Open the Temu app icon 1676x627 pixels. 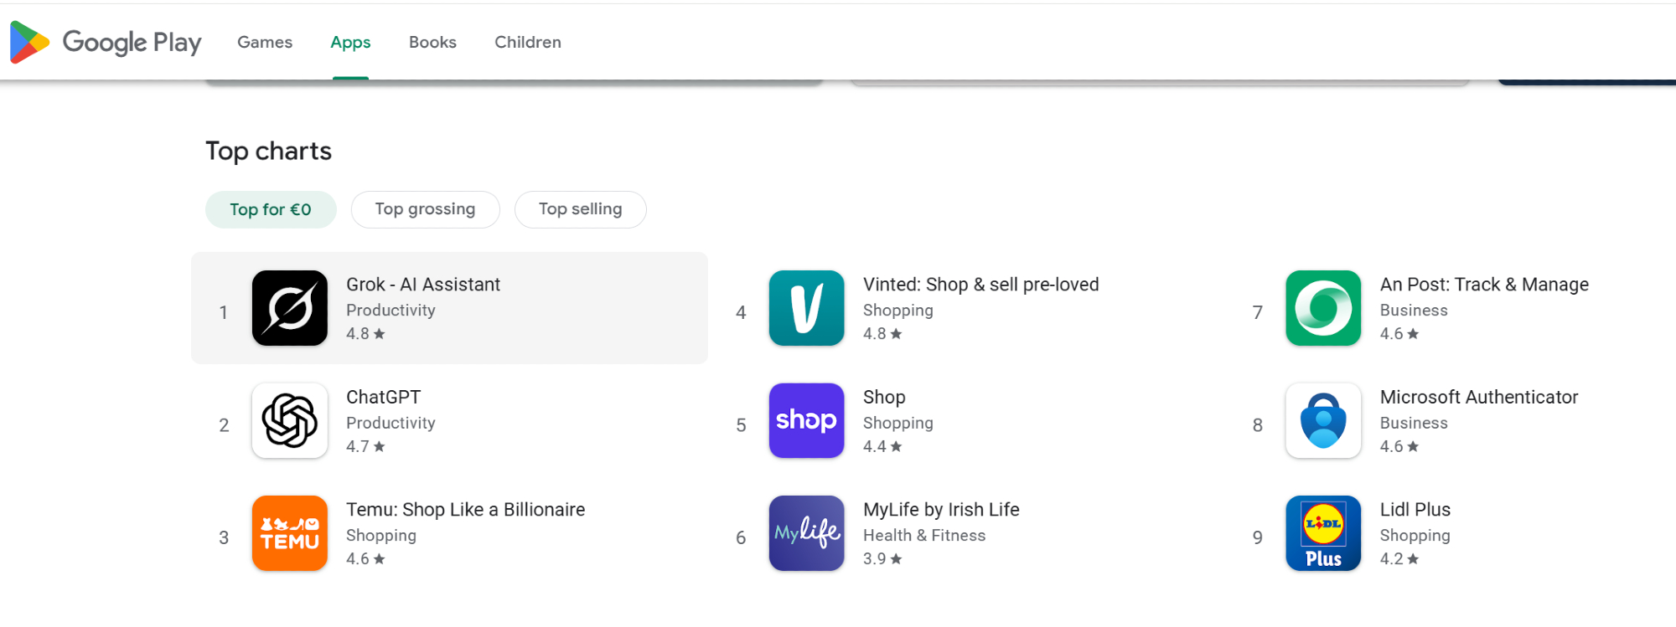click(x=290, y=533)
